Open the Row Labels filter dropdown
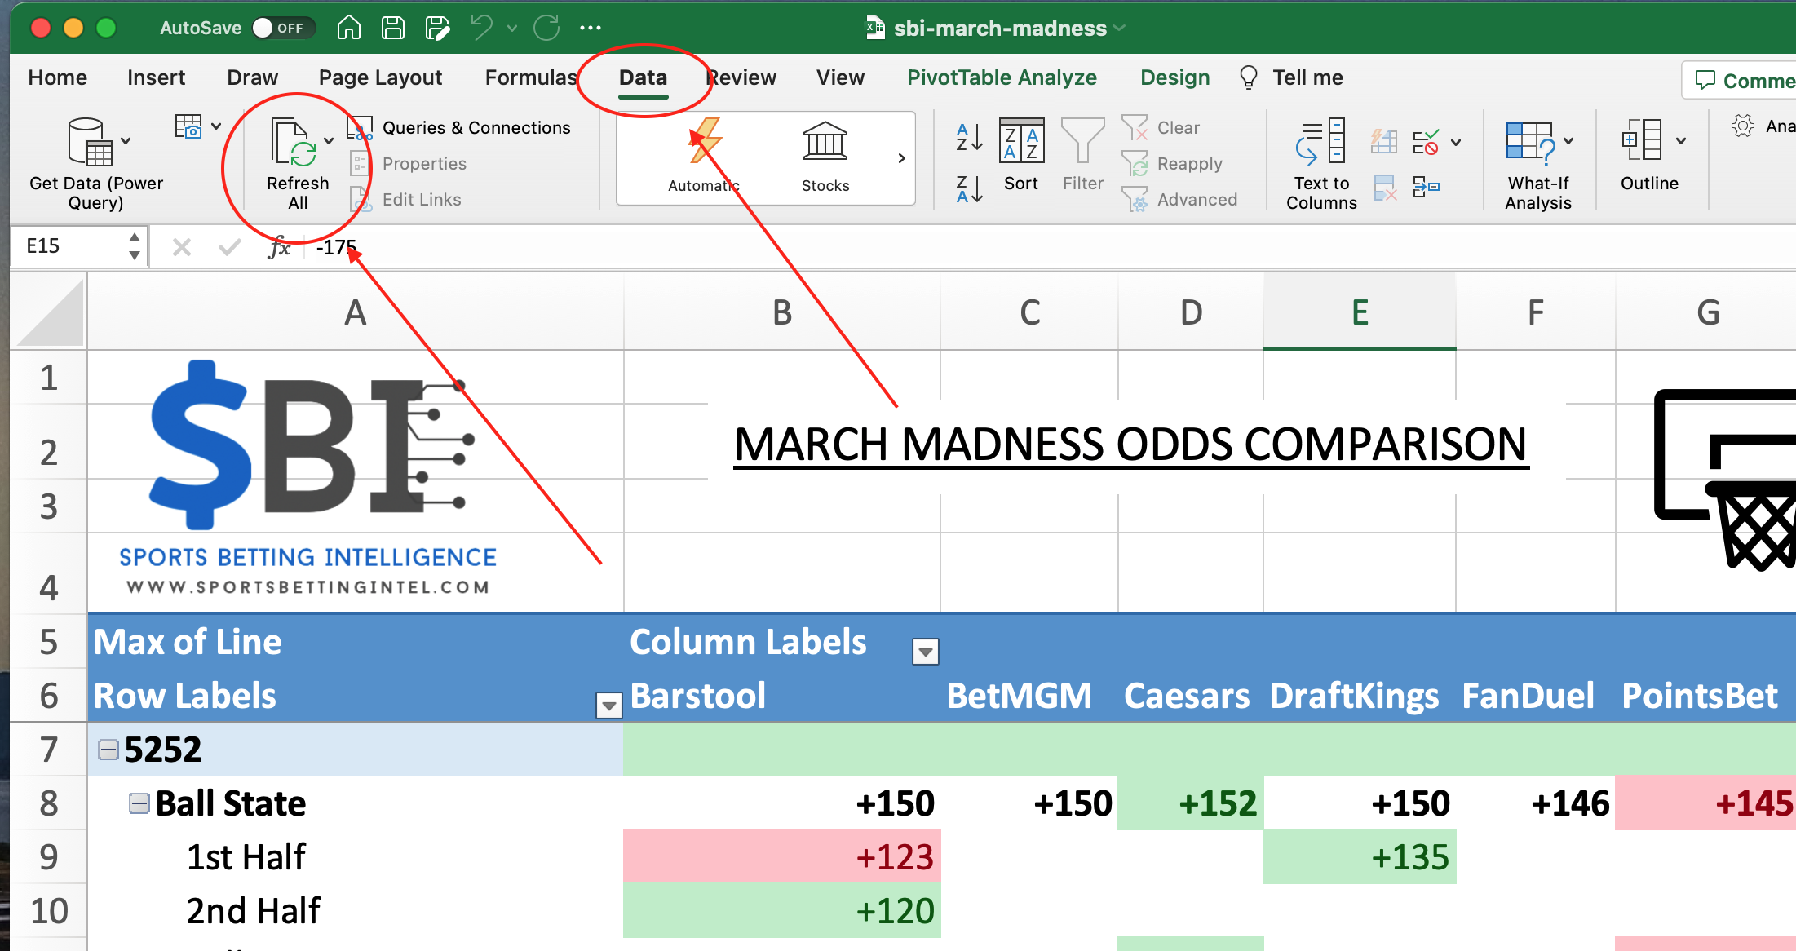Screen dimensions: 1796x951 (608, 705)
